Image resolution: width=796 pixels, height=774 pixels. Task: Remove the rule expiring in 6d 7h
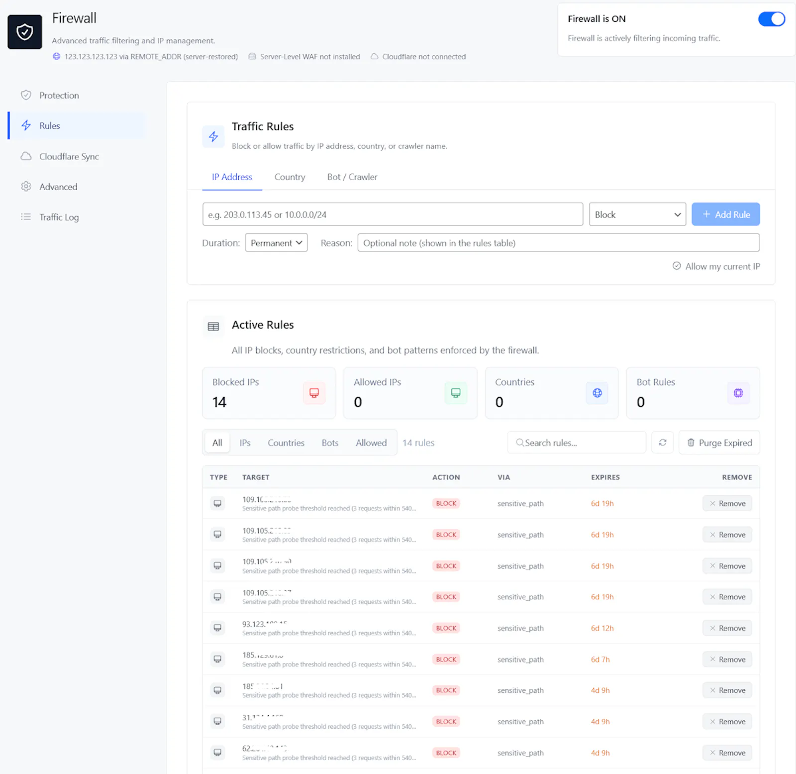[x=727, y=660]
